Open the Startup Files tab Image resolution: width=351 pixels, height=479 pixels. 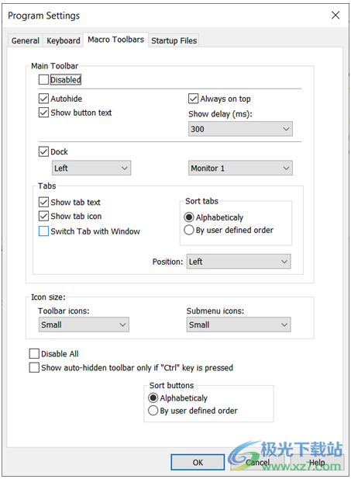click(174, 40)
